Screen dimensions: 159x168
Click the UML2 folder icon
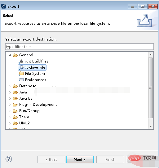[x=15, y=123]
